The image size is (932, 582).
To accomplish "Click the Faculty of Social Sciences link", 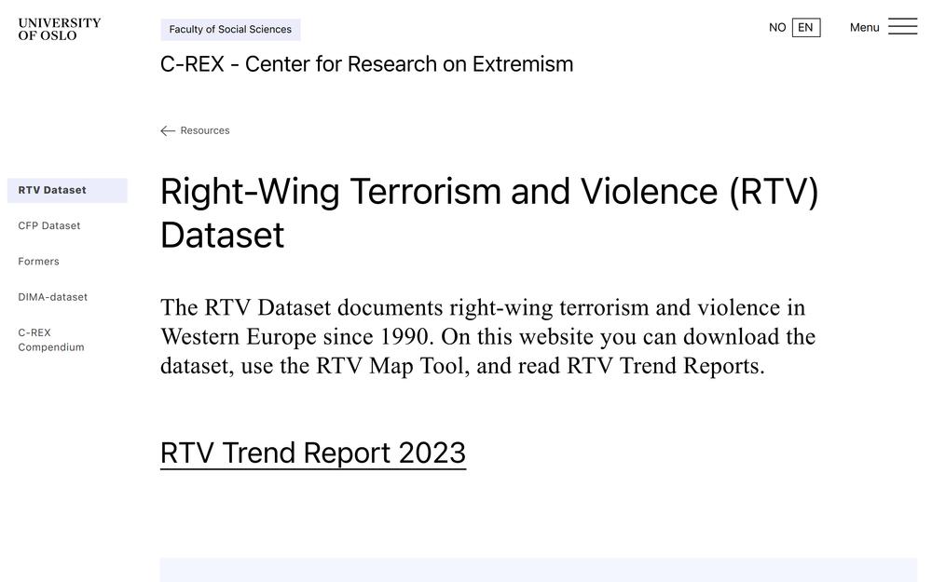I will (230, 30).
